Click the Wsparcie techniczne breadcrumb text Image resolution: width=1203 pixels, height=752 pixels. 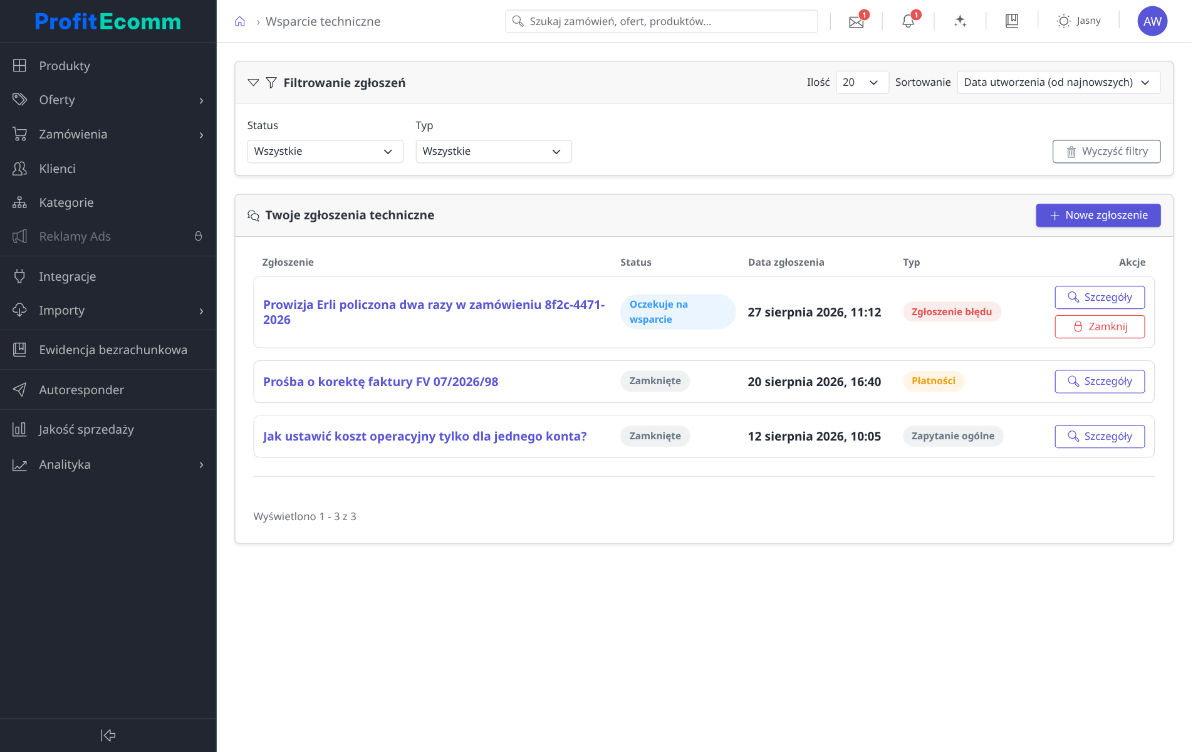(x=323, y=21)
